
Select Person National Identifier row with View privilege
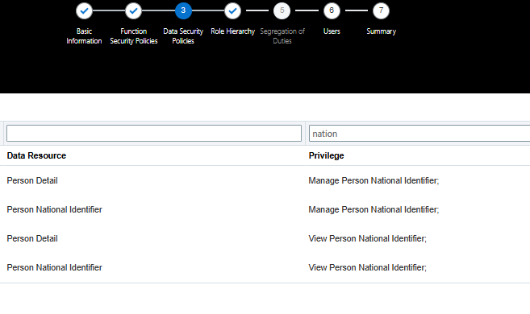(265, 267)
